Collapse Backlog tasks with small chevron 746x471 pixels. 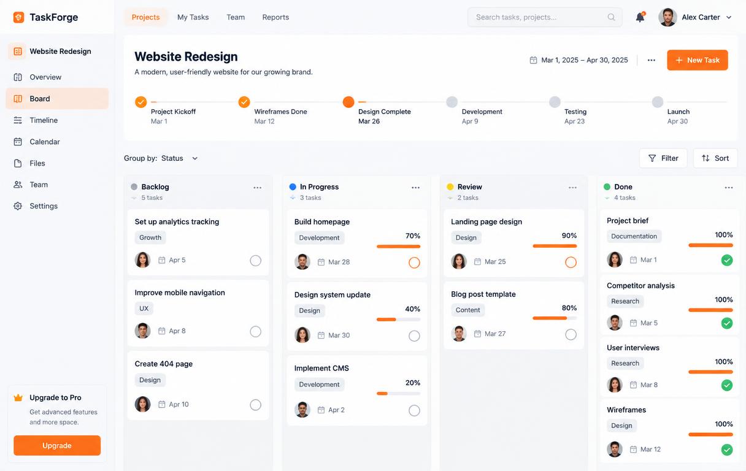click(x=134, y=198)
